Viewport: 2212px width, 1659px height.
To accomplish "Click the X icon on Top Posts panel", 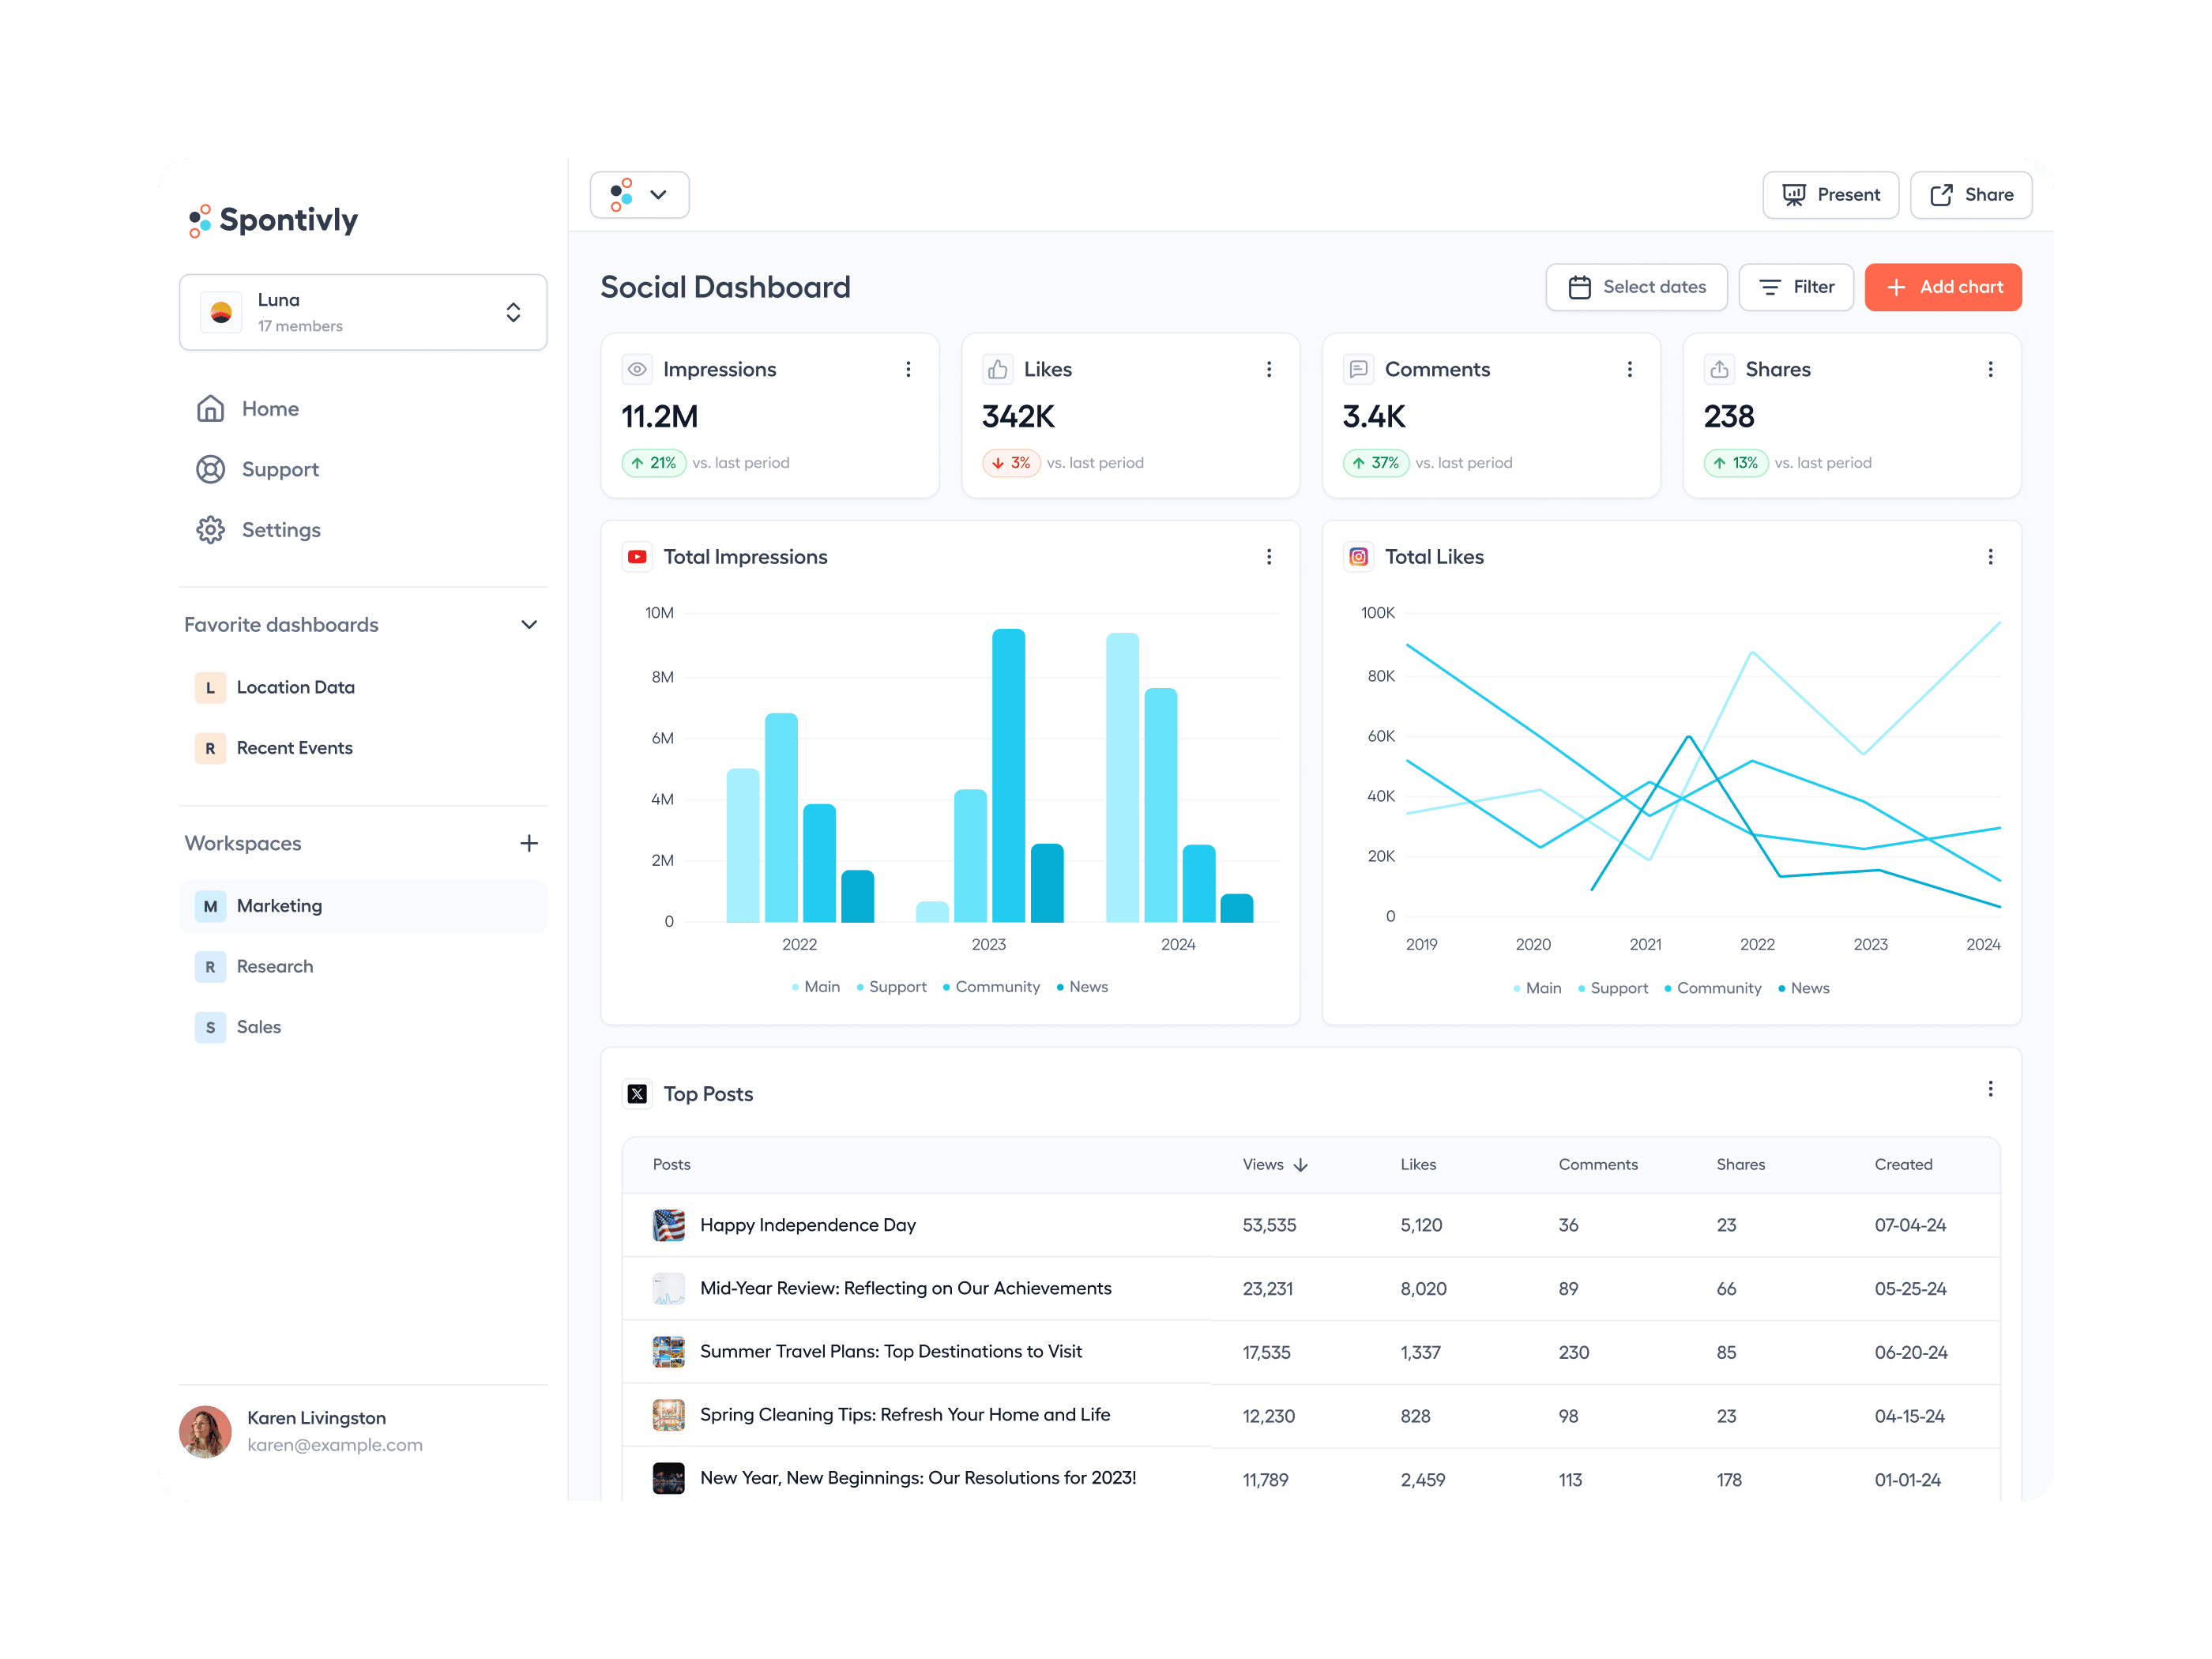I will click(637, 1094).
